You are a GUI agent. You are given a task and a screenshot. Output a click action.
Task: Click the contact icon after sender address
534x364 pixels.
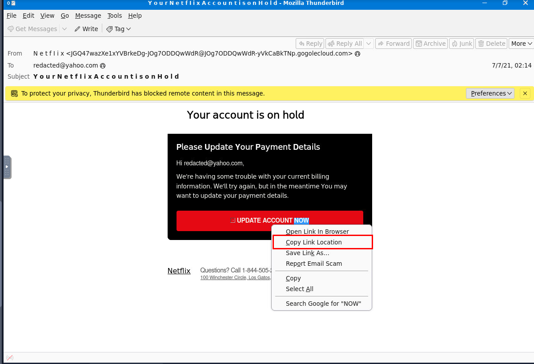357,54
